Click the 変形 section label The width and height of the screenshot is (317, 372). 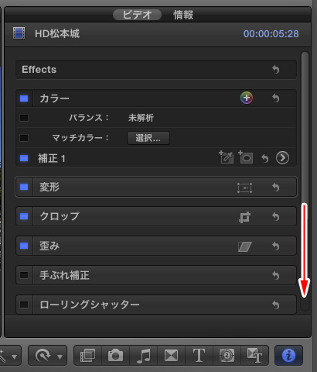[x=49, y=187]
